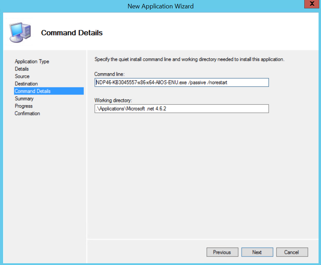Click the computer wizard icon in header
Image resolution: width=321 pixels, height=265 pixels.
pos(20,32)
